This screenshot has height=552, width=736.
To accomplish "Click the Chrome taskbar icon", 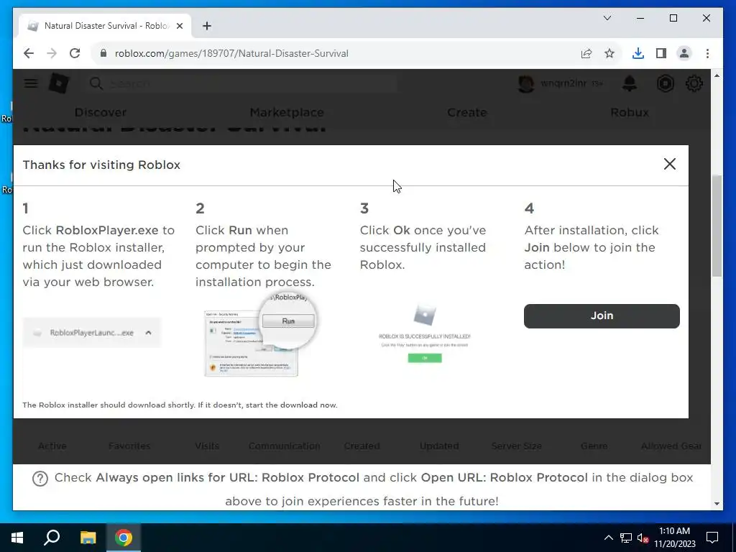I will click(124, 538).
